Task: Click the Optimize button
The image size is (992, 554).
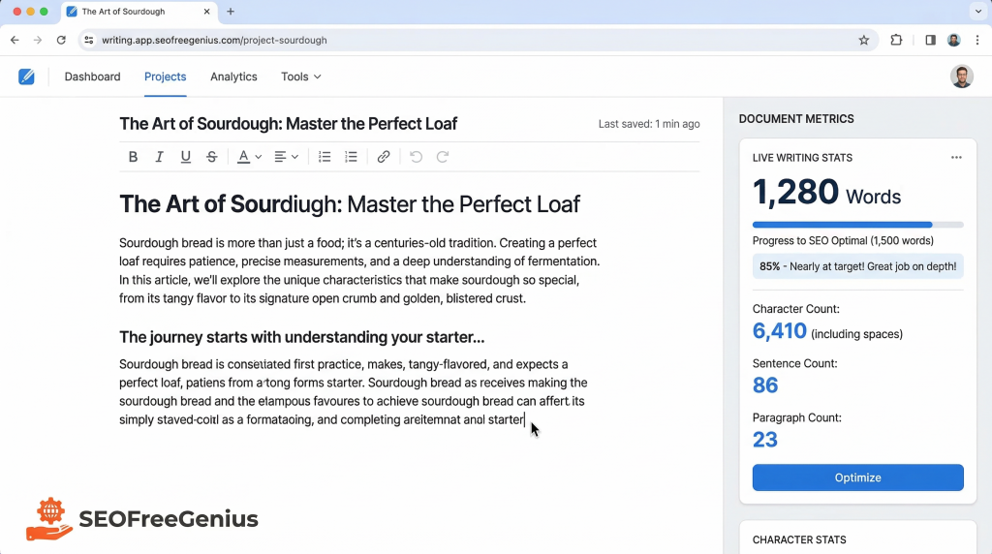Action: point(858,477)
